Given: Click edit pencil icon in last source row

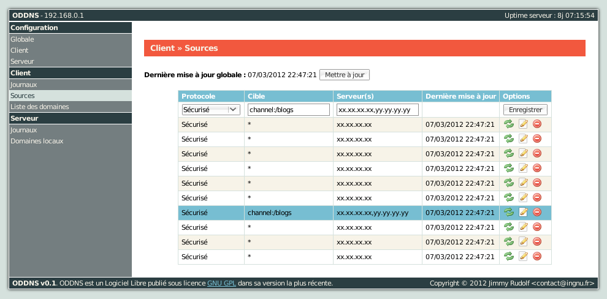Looking at the screenshot, I should coord(523,256).
